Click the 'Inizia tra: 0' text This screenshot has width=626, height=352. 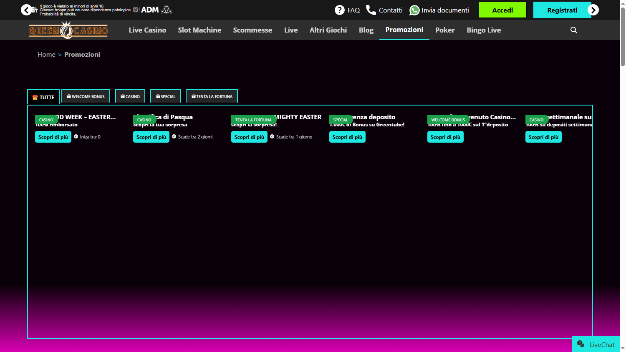90,137
